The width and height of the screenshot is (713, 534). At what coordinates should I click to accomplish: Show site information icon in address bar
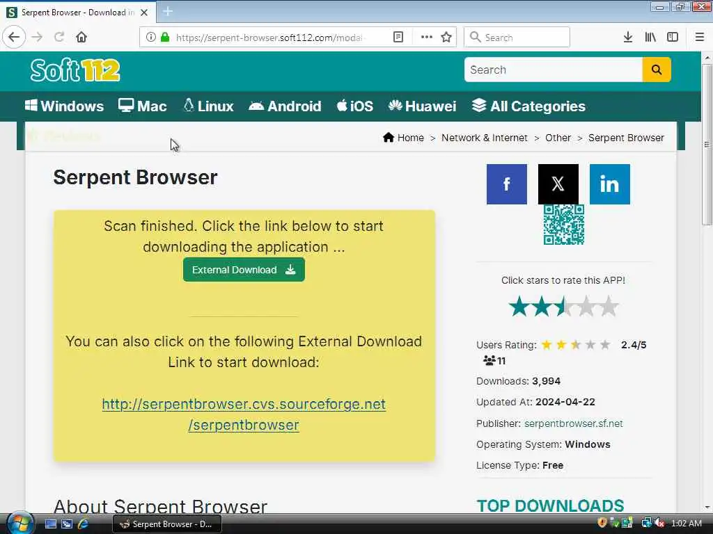(150, 38)
